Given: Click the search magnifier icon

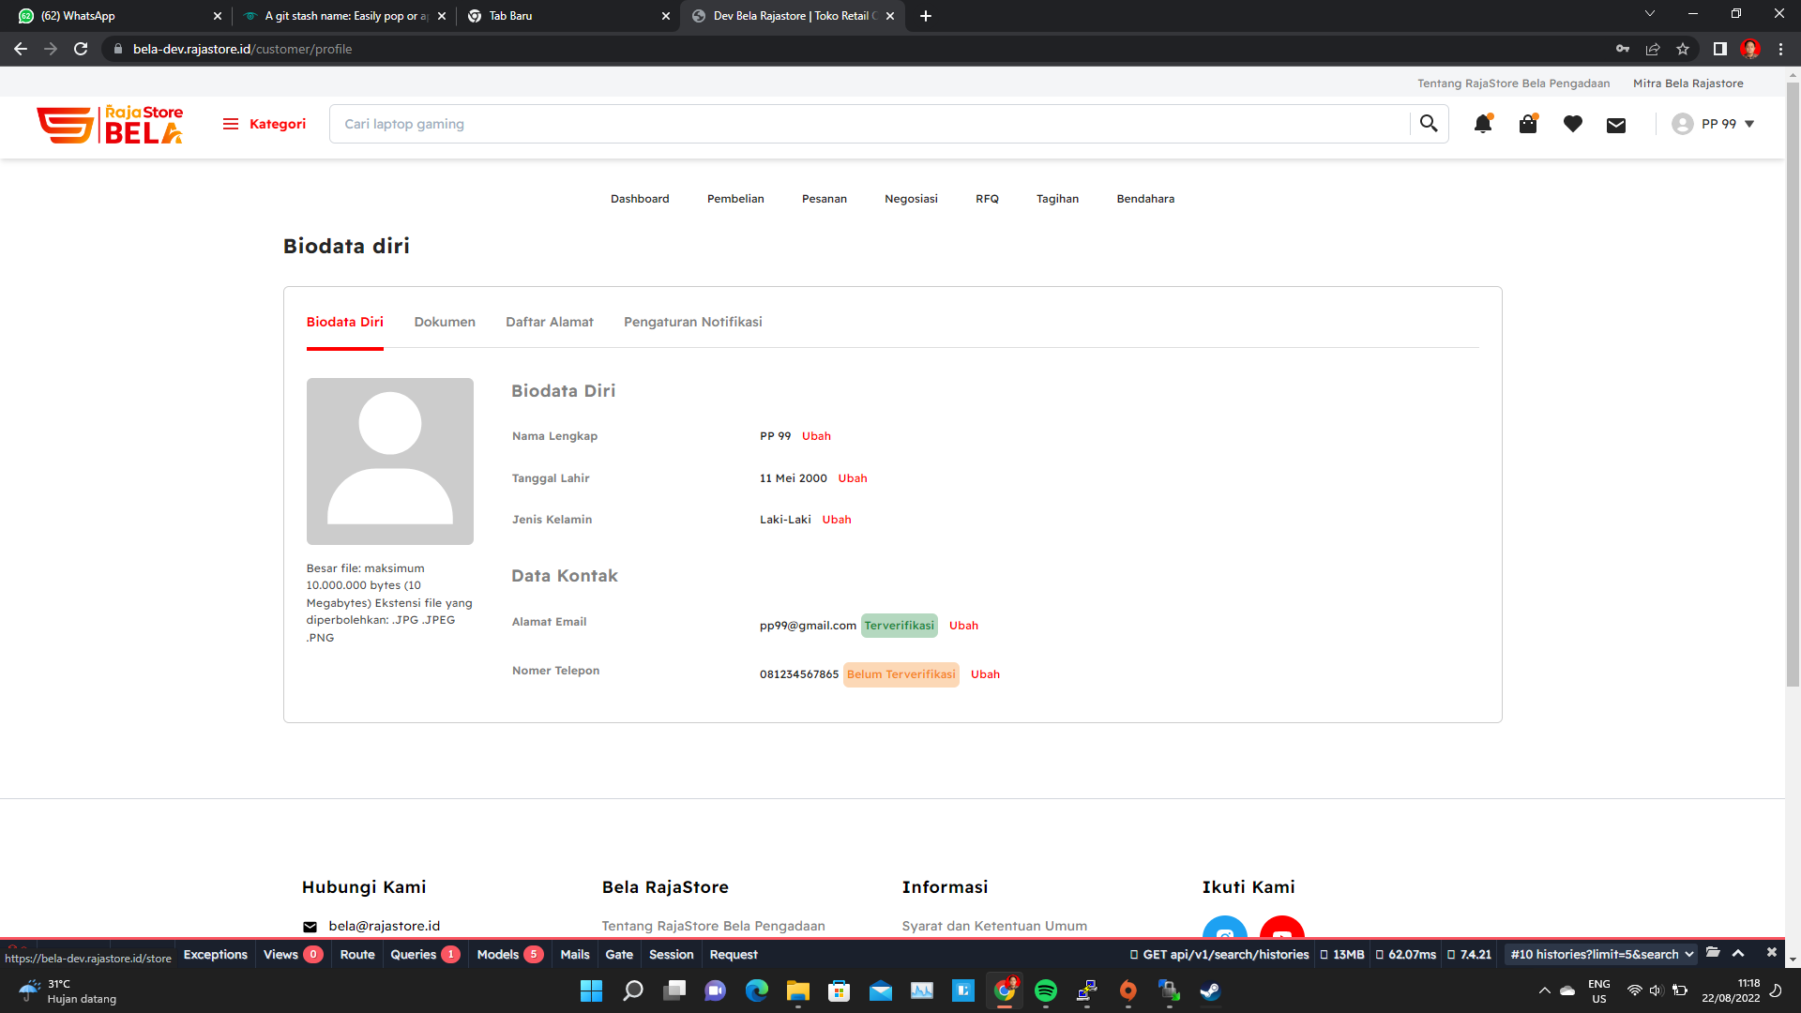Looking at the screenshot, I should [1429, 124].
